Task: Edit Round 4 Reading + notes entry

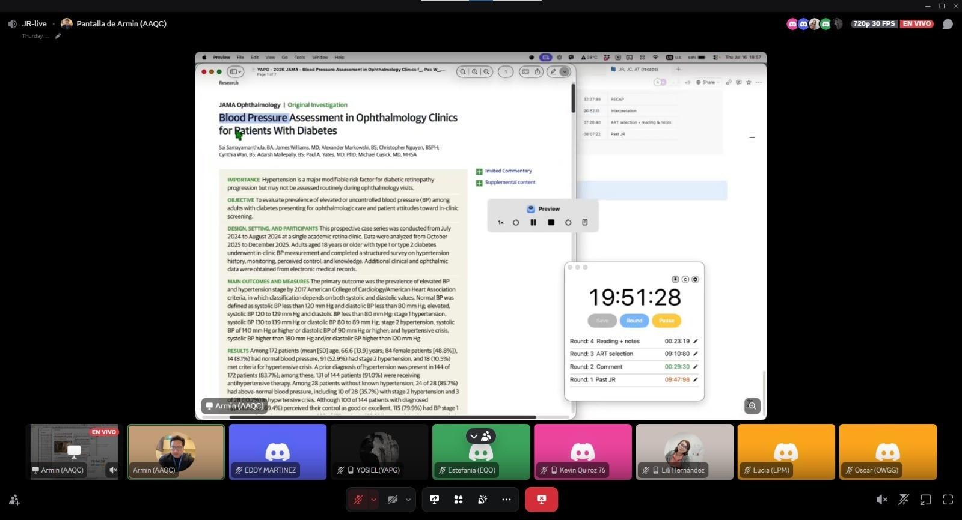Action: point(696,341)
